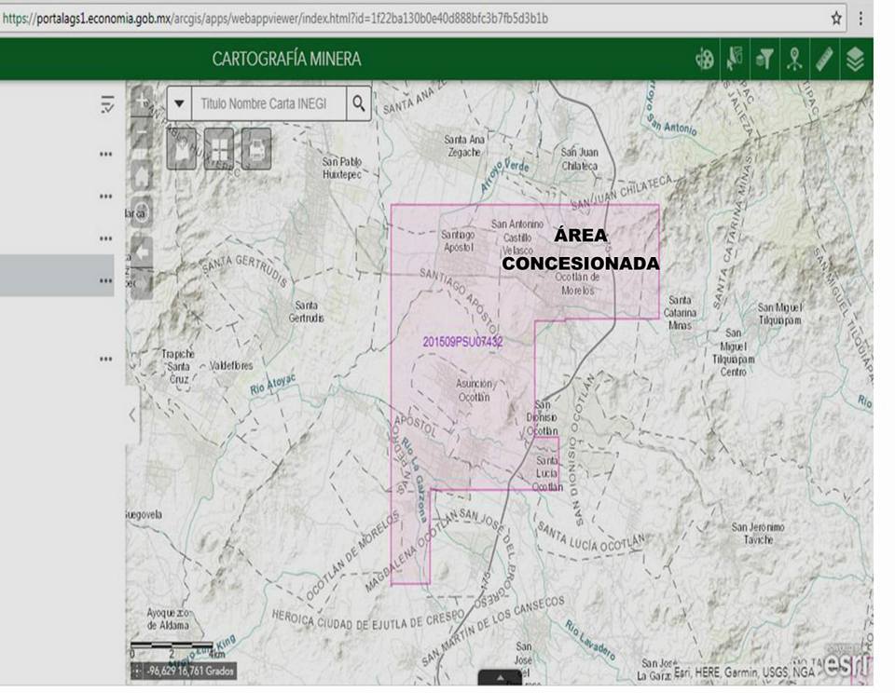The width and height of the screenshot is (895, 693).
Task: Open the select features tool
Action: [x=735, y=60]
